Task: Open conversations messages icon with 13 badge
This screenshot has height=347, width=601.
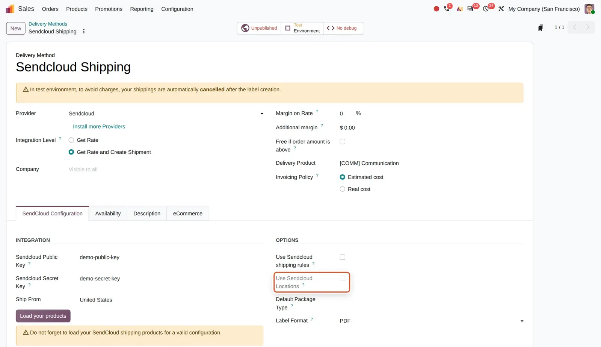Action: [x=471, y=8]
